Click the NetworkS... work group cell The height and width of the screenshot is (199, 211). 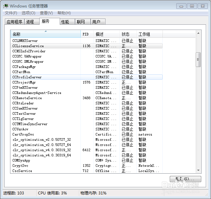(x=149, y=166)
